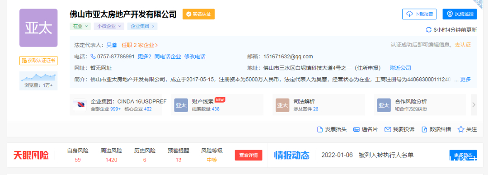Expand the 小微企业 tag dropdown
The image size is (488, 175).
(x=109, y=26)
